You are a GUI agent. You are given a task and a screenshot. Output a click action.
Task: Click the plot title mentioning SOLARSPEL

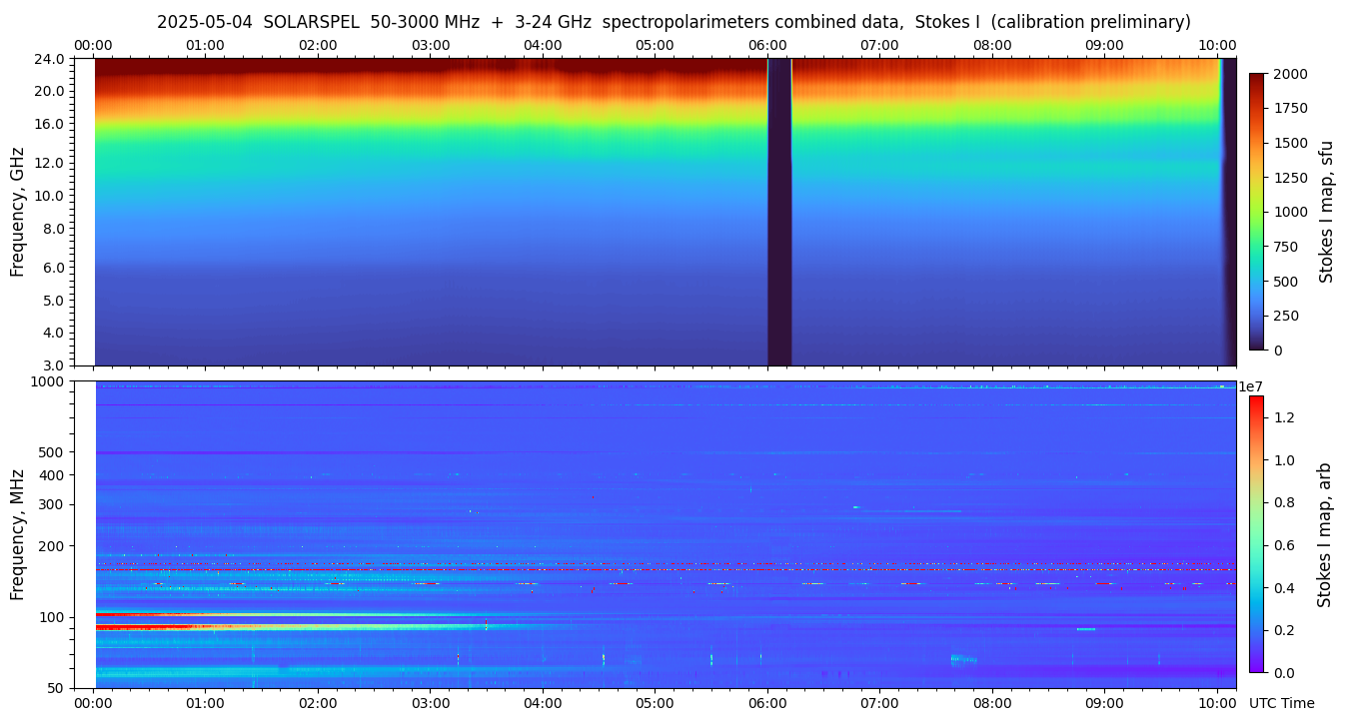(x=674, y=22)
